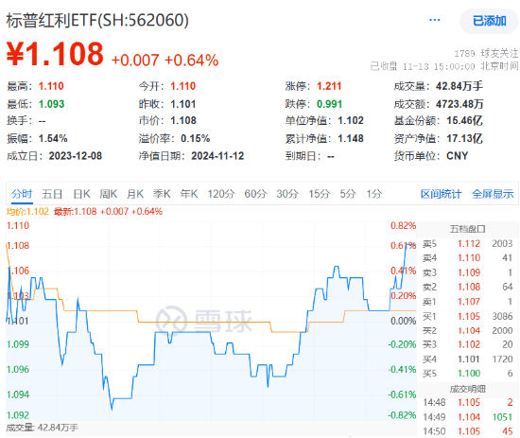520x438 pixels.
Task: Click the 跌停 0.991 value
Action: click(329, 104)
